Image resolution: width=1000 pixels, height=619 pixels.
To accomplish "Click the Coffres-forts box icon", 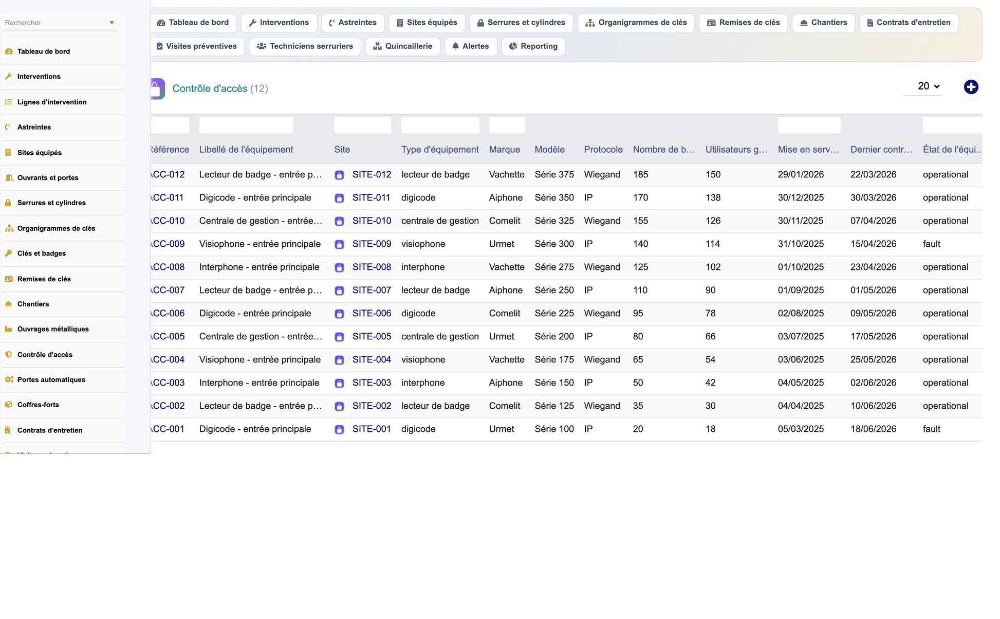I will pyautogui.click(x=9, y=405).
